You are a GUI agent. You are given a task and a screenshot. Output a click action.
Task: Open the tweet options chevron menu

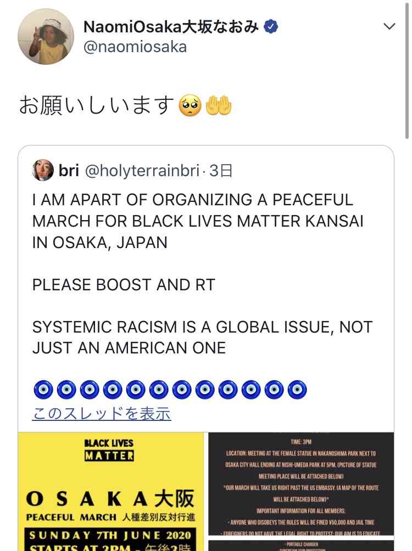pyautogui.click(x=389, y=26)
